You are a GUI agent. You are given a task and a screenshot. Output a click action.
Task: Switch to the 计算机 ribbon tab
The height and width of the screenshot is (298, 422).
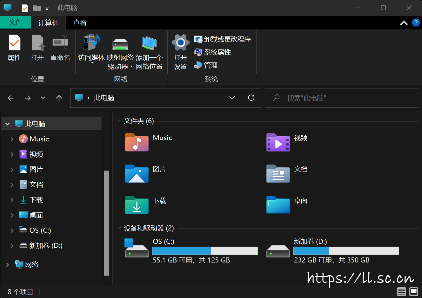[x=48, y=23]
